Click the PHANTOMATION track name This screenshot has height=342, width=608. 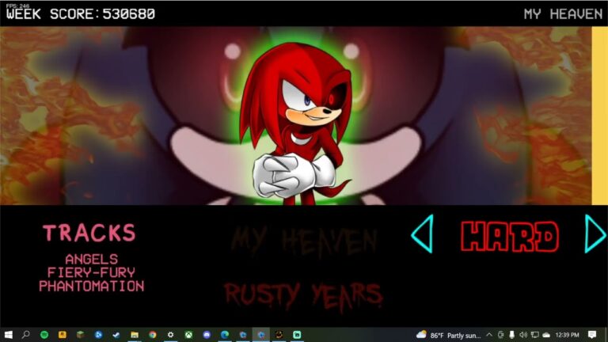(92, 286)
